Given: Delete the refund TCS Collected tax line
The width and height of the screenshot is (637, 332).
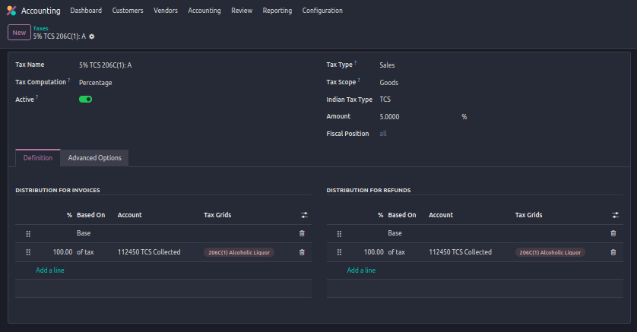Looking at the screenshot, I should coord(613,252).
